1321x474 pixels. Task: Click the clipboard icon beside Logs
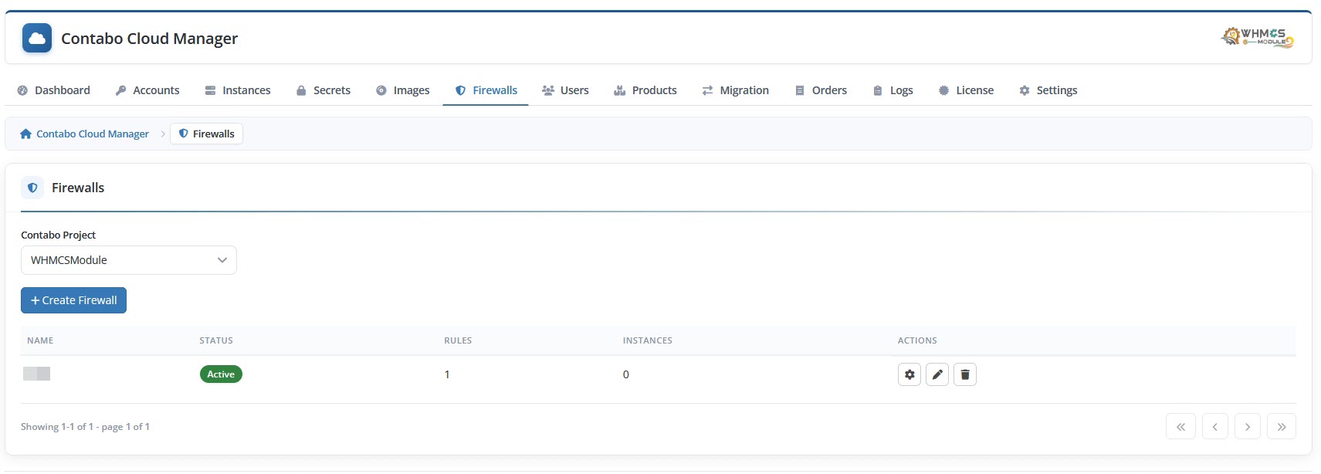point(878,90)
